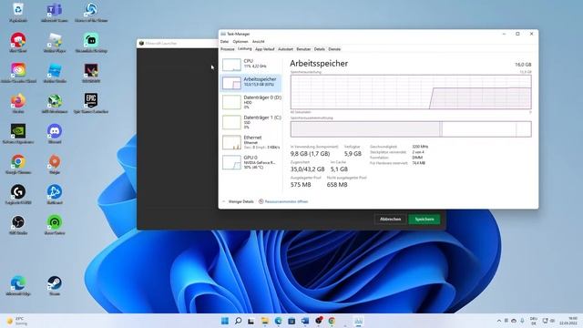Open the Google Chrome desktop icon
This screenshot has width=583, height=328.
[x=18, y=164]
